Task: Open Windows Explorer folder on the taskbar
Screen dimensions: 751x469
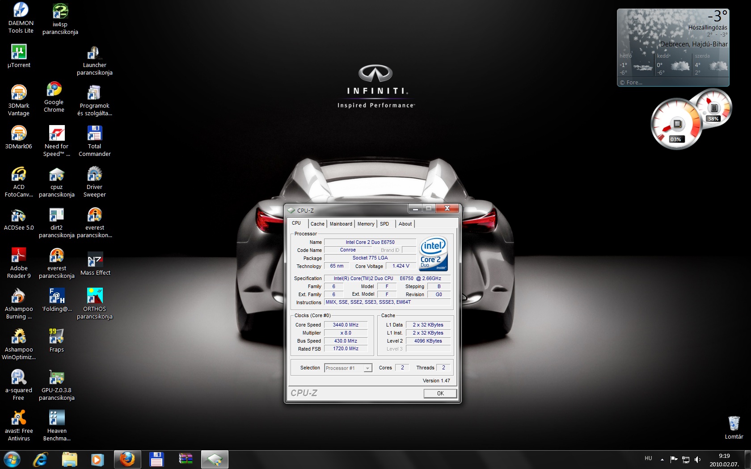Action: coord(69,460)
